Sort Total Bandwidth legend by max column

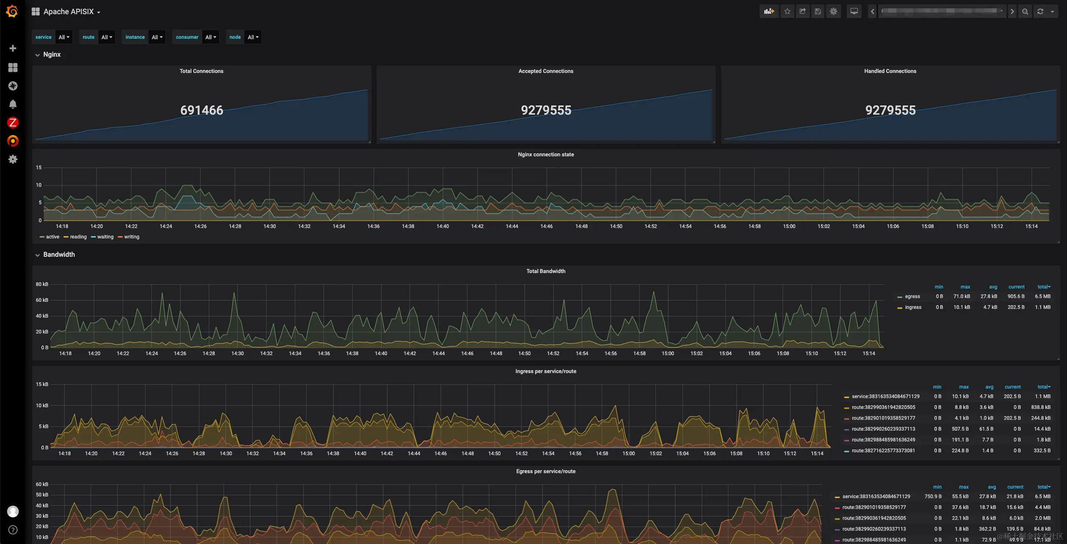[965, 287]
